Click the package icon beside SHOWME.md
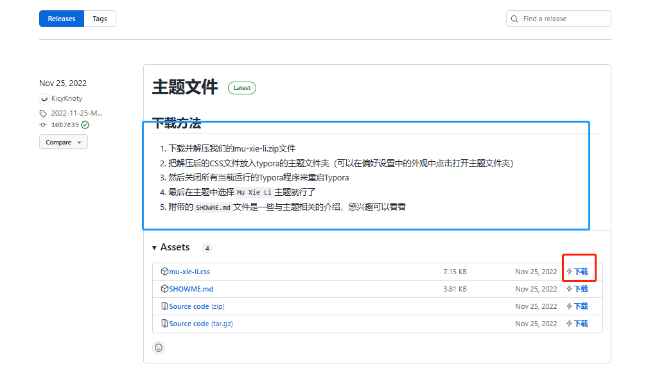This screenshot has height=375, width=648. [x=164, y=289]
